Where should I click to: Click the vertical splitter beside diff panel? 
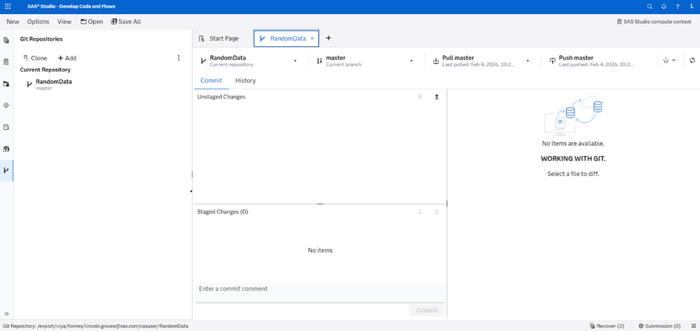[447, 203]
